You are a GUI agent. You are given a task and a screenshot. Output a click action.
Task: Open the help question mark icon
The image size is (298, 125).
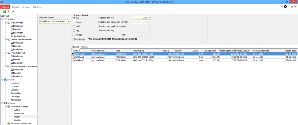[x=285, y=7]
